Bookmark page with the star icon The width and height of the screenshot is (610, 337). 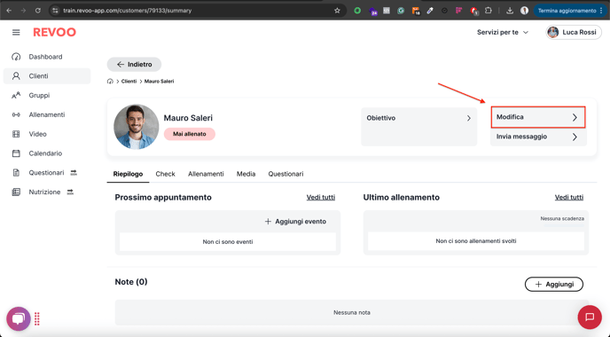337,11
